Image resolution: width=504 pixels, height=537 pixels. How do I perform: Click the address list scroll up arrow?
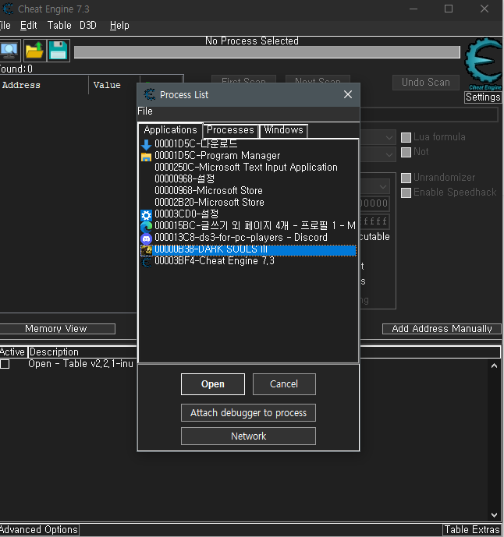pyautogui.click(x=494, y=366)
